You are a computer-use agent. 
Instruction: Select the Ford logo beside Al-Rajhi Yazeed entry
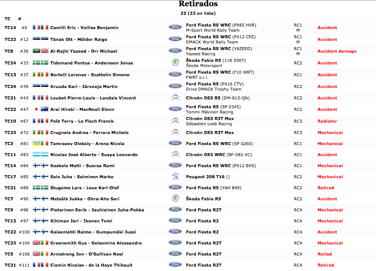175,50
